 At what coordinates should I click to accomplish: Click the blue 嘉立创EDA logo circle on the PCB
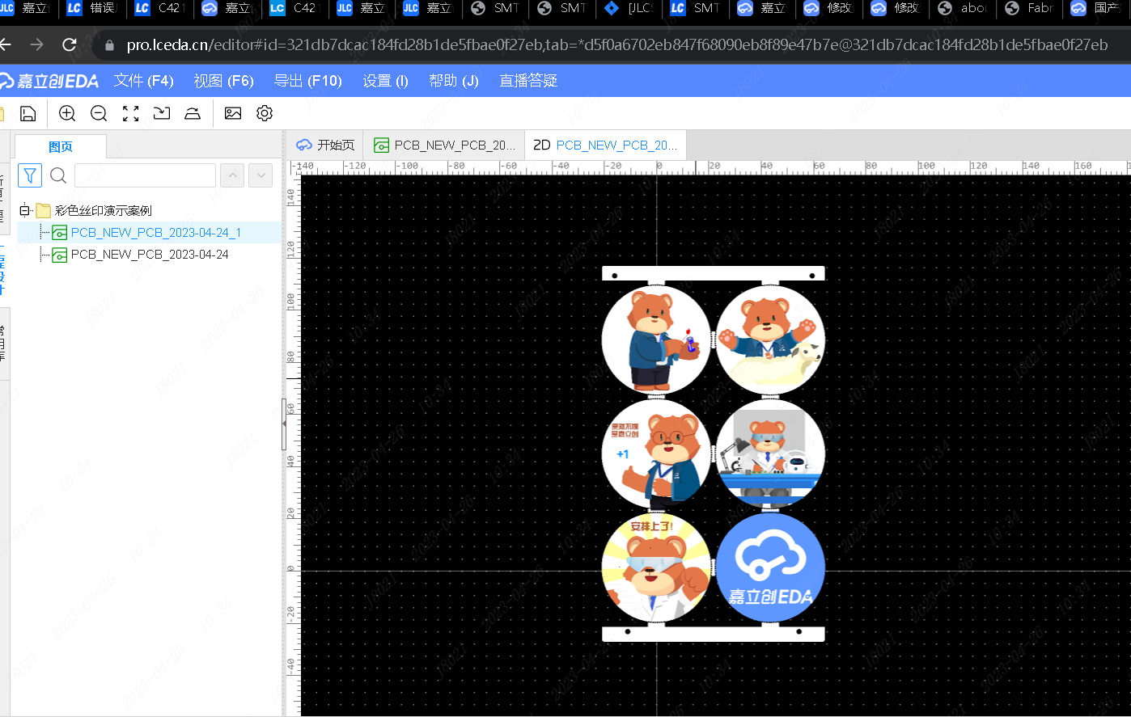point(770,567)
